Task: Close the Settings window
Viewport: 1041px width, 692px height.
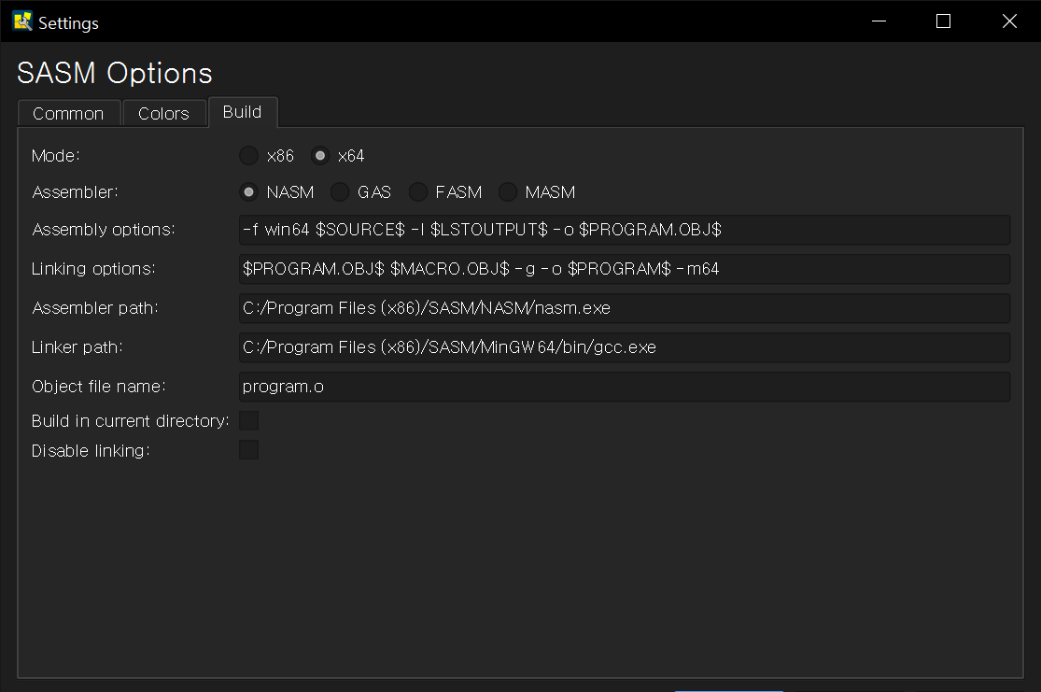Action: click(1009, 21)
